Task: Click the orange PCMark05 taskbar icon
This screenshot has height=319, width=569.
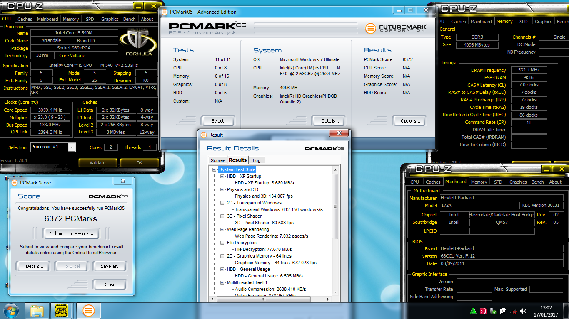Action: coord(88,310)
